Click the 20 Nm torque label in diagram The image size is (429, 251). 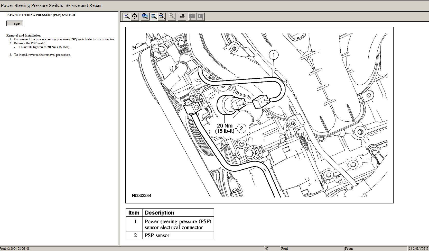[225, 126]
